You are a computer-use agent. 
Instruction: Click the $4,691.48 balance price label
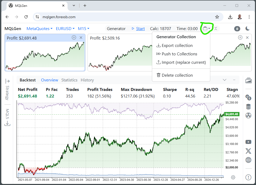tap(232, 114)
